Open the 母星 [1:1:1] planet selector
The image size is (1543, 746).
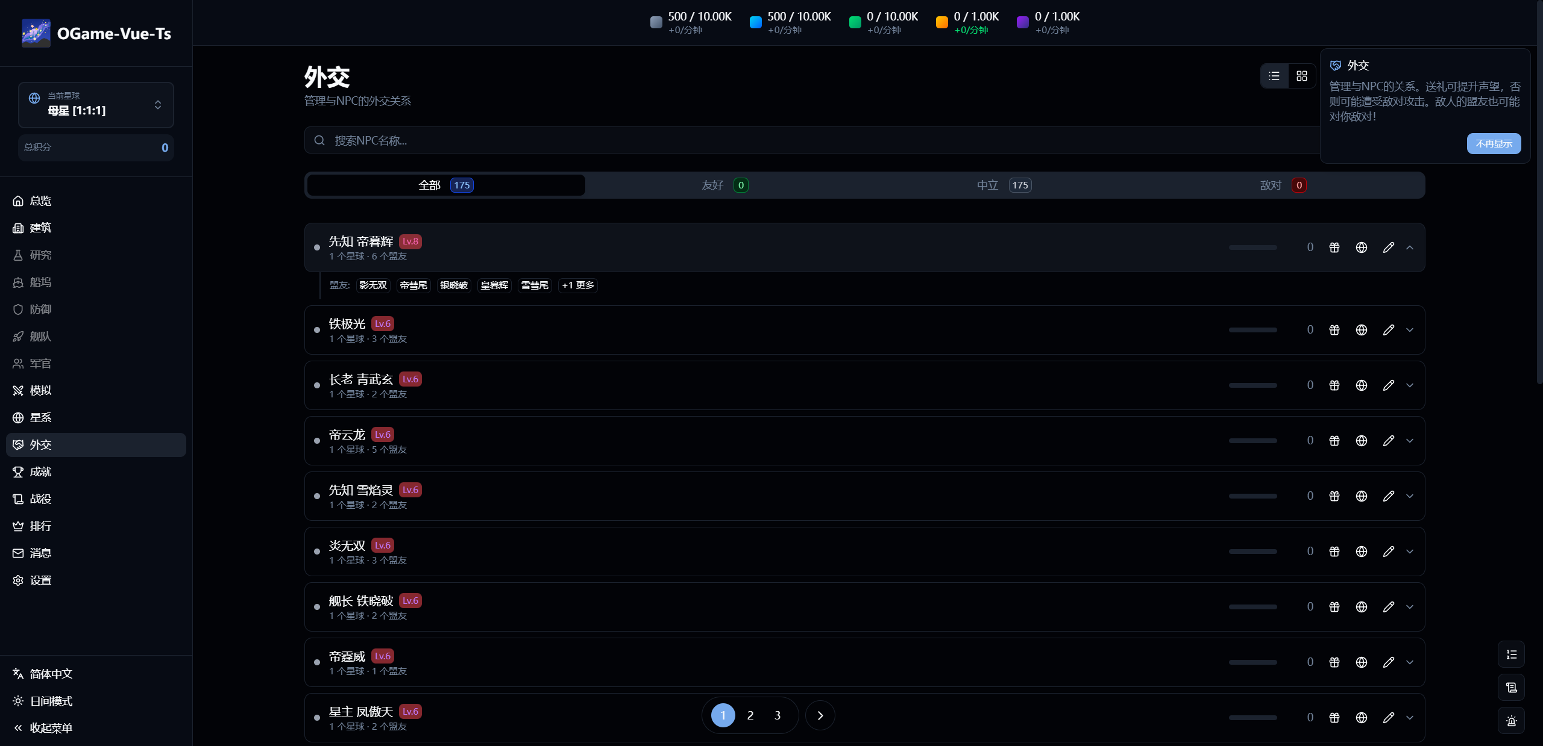96,105
